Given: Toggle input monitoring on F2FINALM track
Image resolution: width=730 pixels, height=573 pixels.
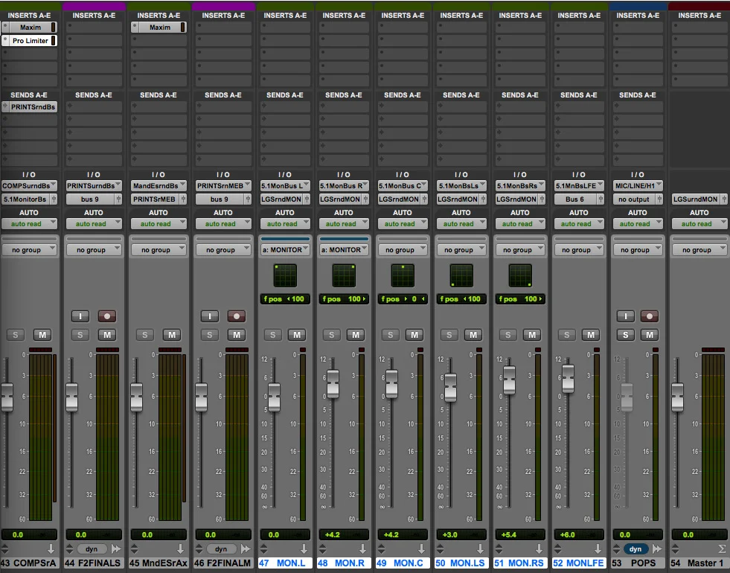Looking at the screenshot, I should pos(210,316).
